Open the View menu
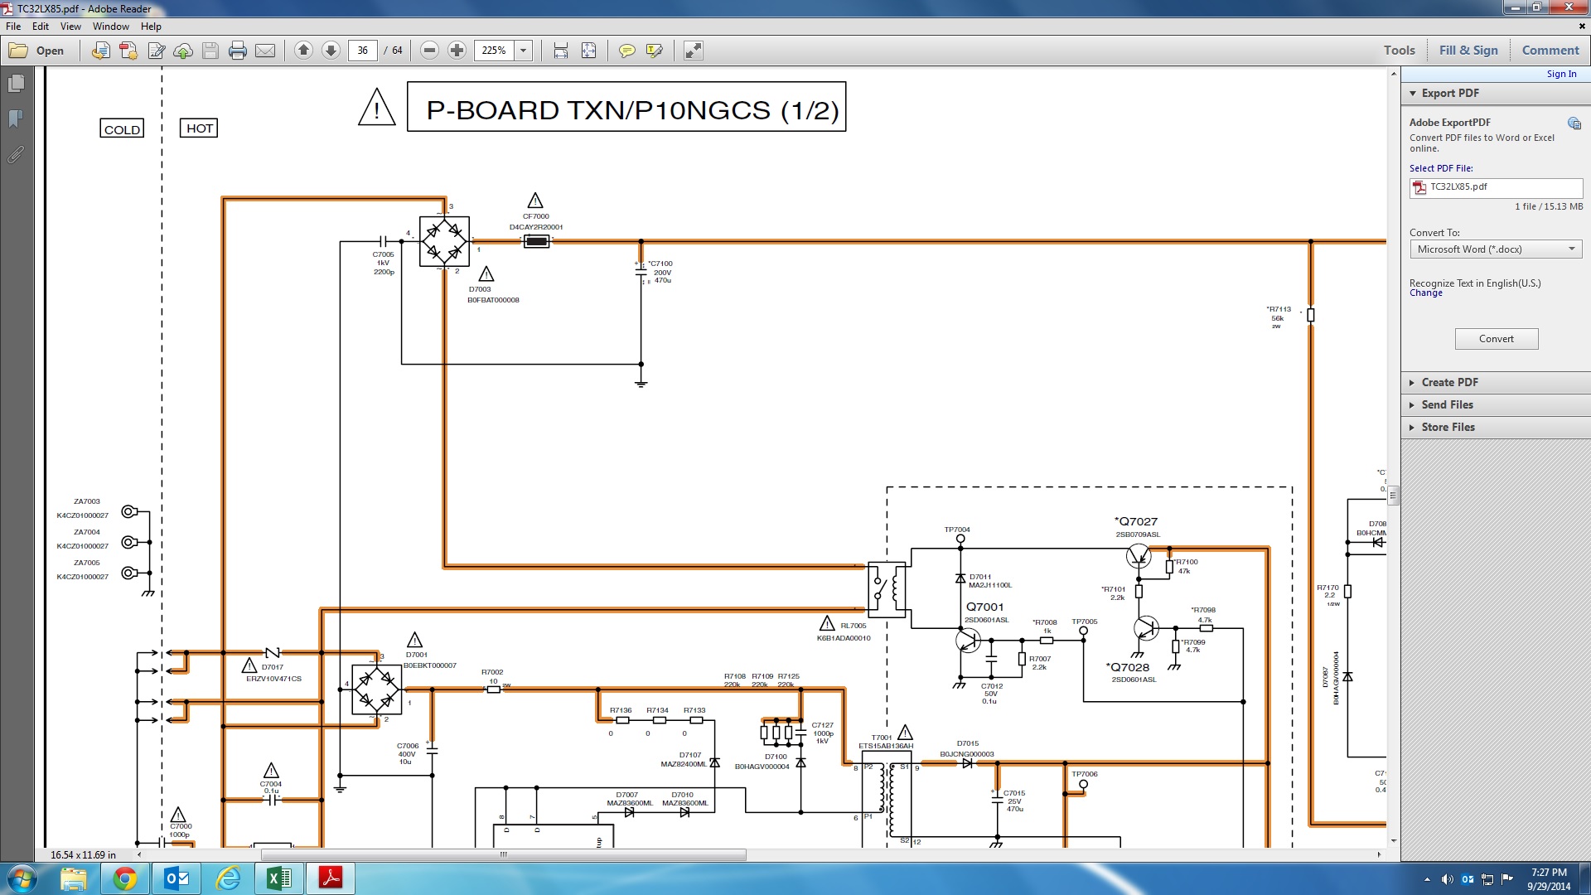Screen dimensions: 1591x895 pos(70,27)
